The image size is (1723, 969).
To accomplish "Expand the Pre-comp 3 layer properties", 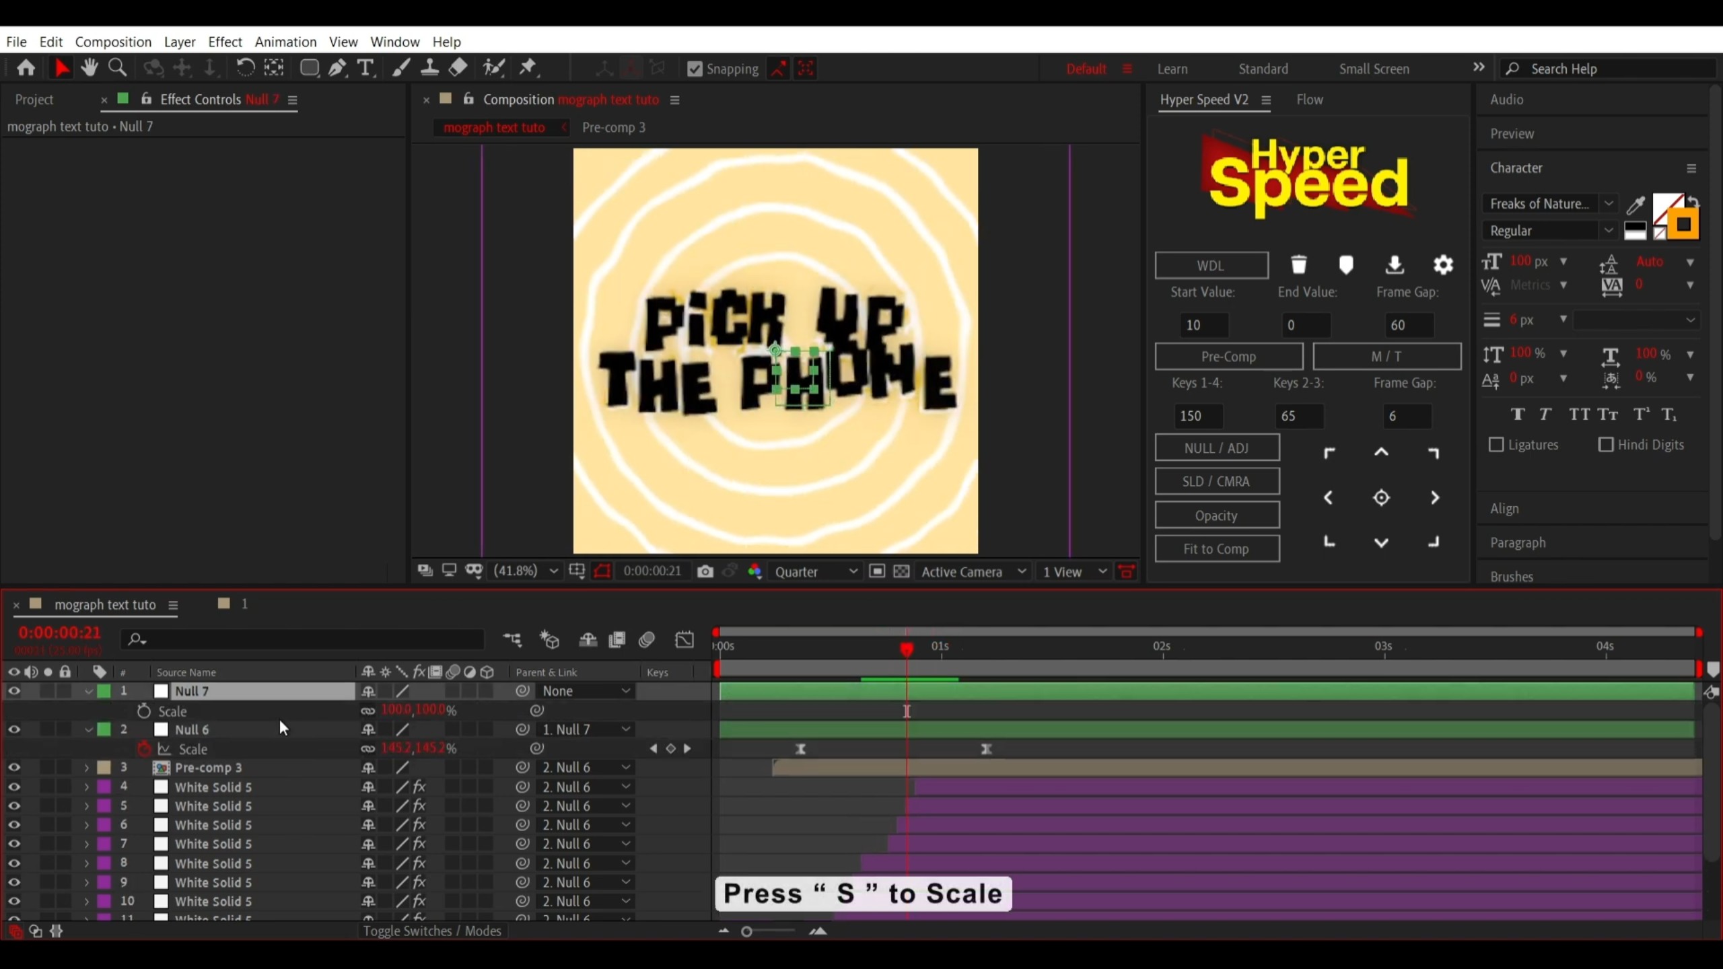I will click(x=86, y=767).
